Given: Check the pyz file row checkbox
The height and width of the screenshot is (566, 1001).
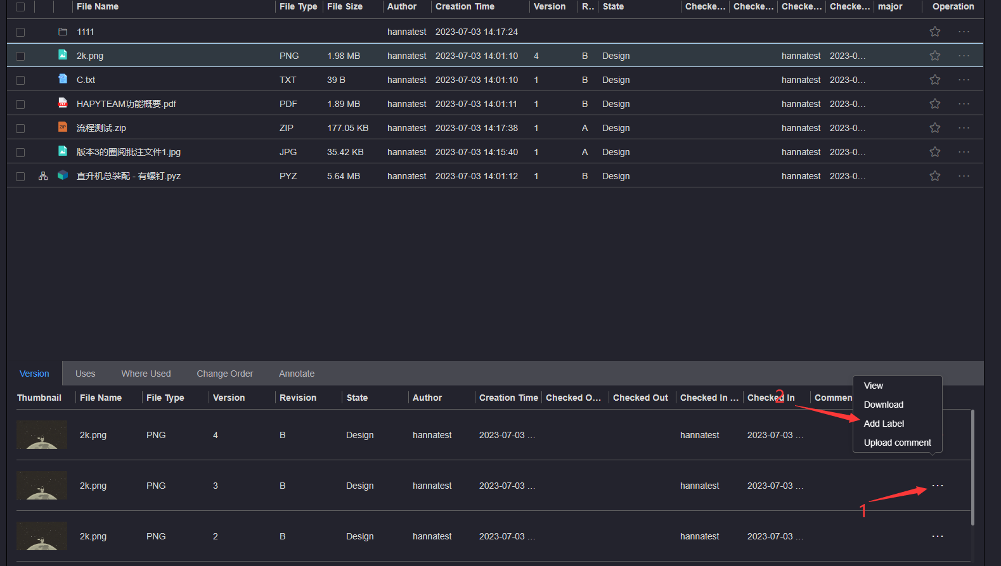Looking at the screenshot, I should click(20, 177).
